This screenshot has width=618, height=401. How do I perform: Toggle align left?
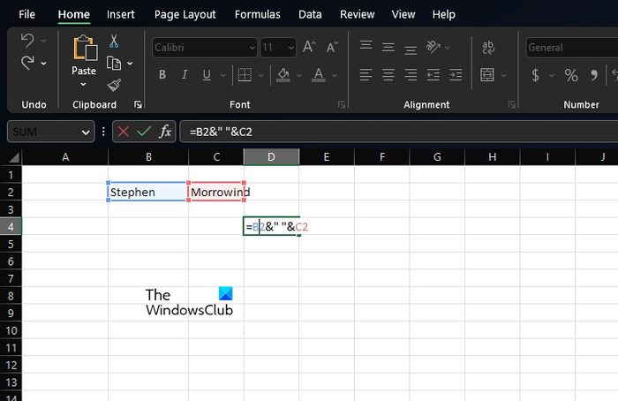[366, 75]
